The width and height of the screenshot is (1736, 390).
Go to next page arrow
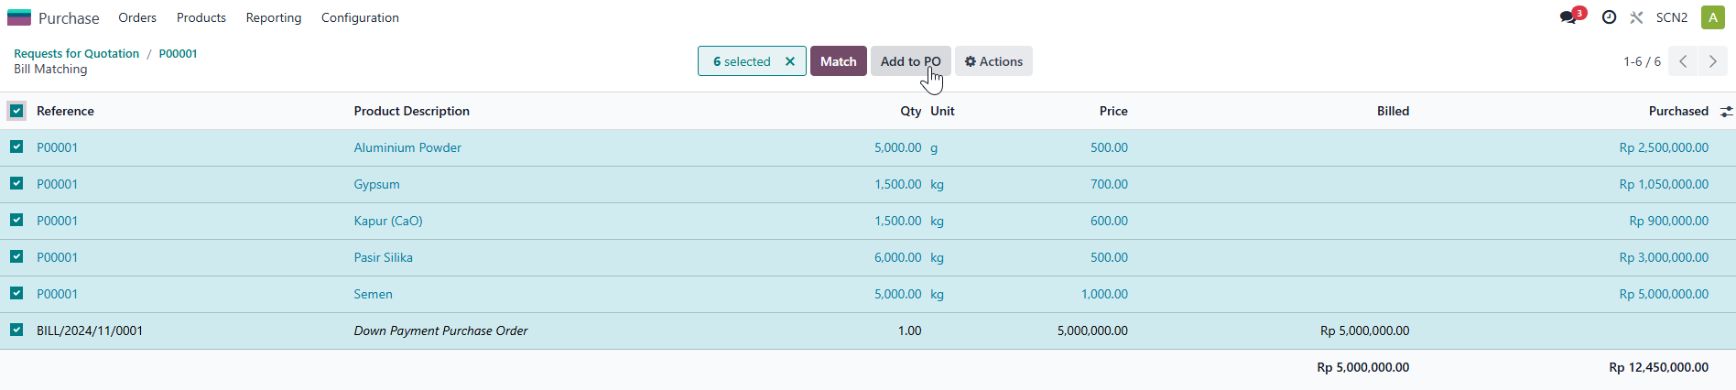1712,61
